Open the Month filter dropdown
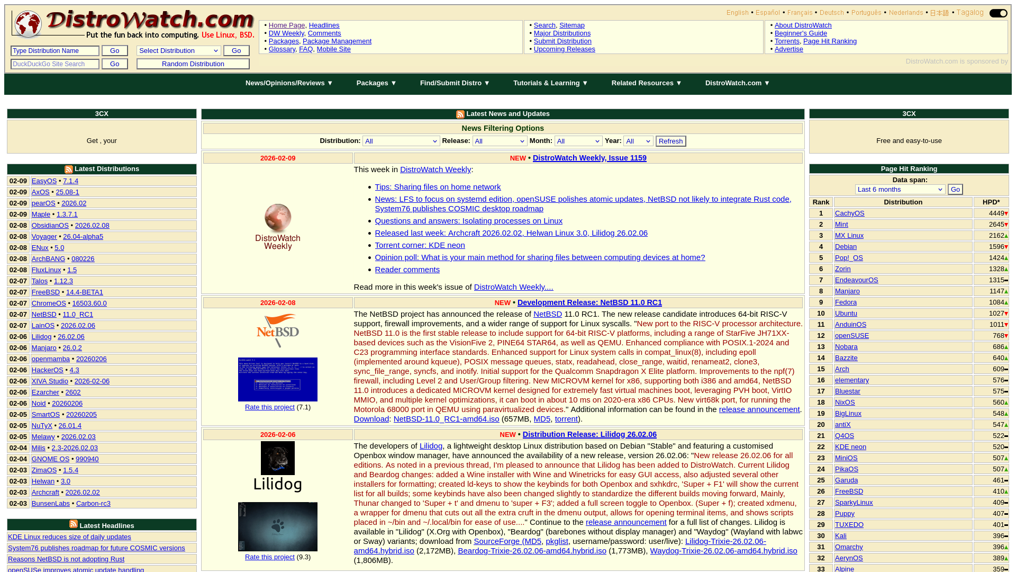The image size is (1016, 572). 578,141
